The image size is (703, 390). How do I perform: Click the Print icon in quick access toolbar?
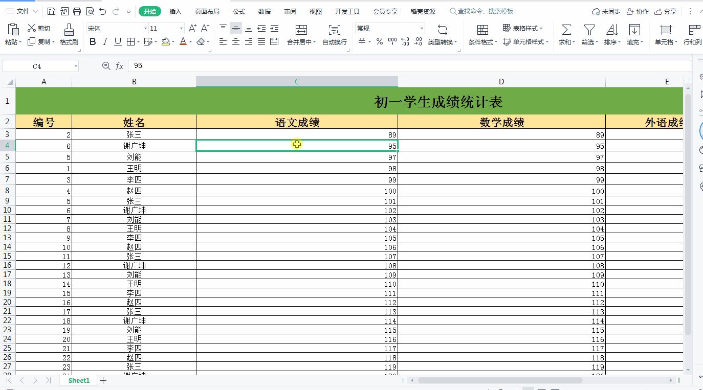(x=77, y=11)
